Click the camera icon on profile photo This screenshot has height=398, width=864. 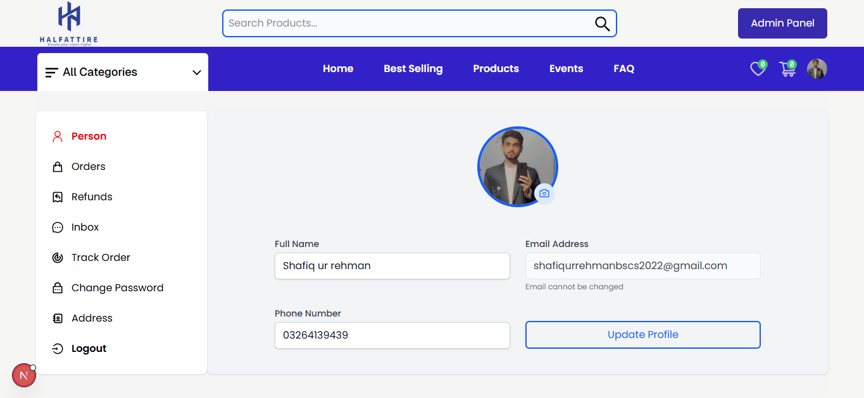coord(544,193)
